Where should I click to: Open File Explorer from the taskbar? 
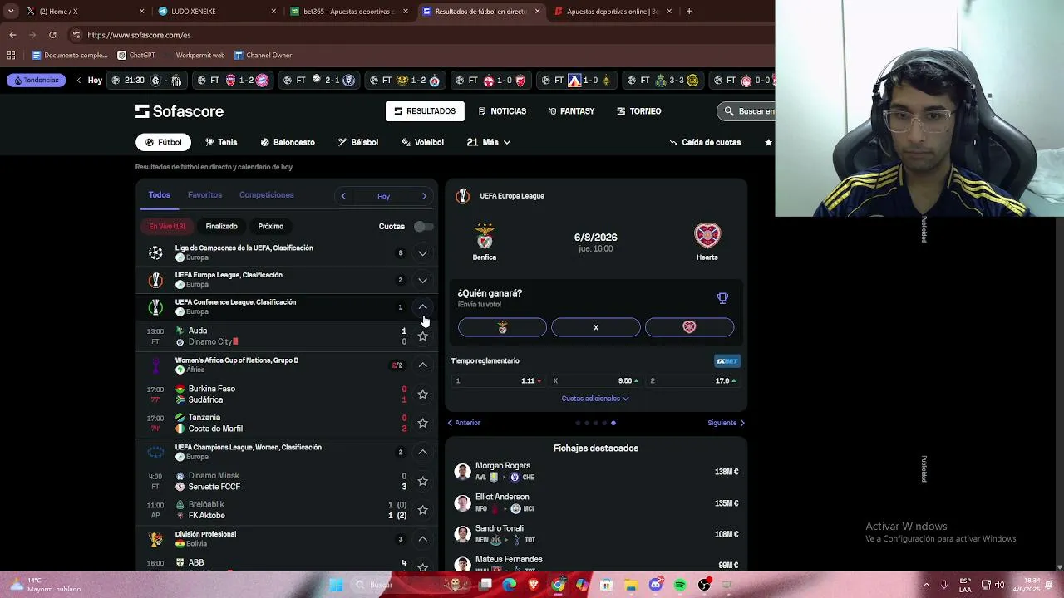[631, 585]
